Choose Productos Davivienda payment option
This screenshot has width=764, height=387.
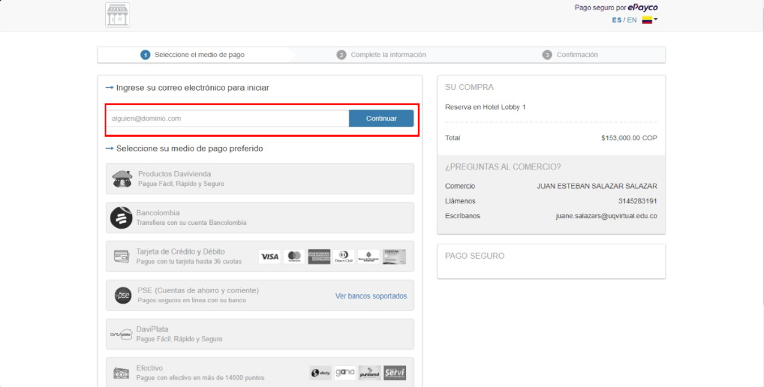(260, 179)
